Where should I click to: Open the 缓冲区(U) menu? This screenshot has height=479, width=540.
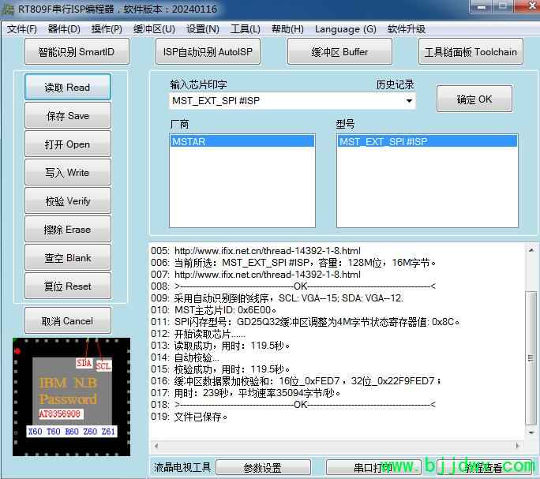(154, 29)
